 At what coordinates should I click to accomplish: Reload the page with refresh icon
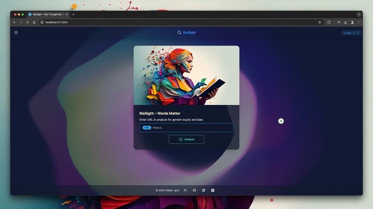[x=28, y=22]
